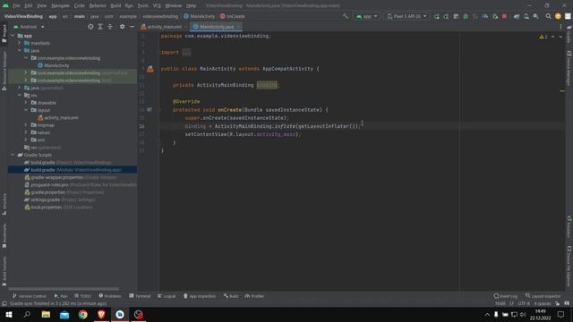Click the Select Opened File target icon

[x=90, y=27]
